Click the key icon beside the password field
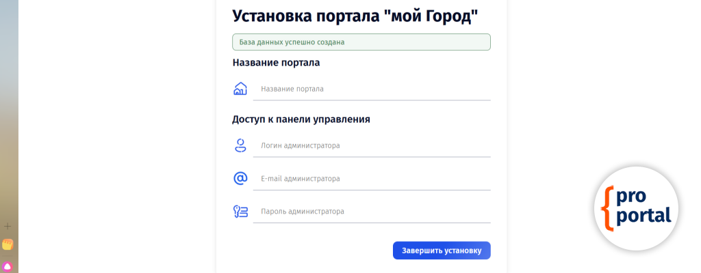 (x=240, y=212)
